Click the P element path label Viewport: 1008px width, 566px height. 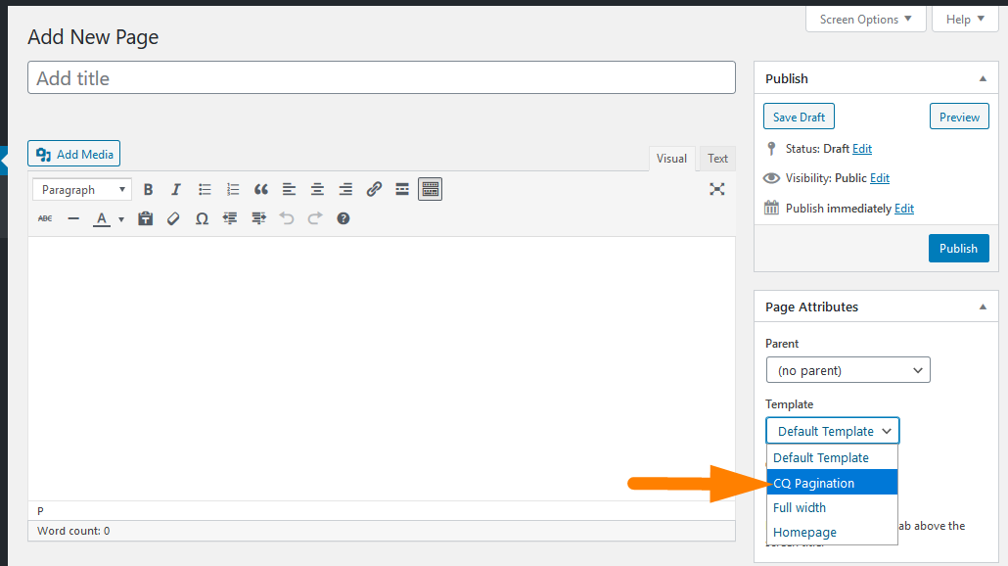click(40, 511)
